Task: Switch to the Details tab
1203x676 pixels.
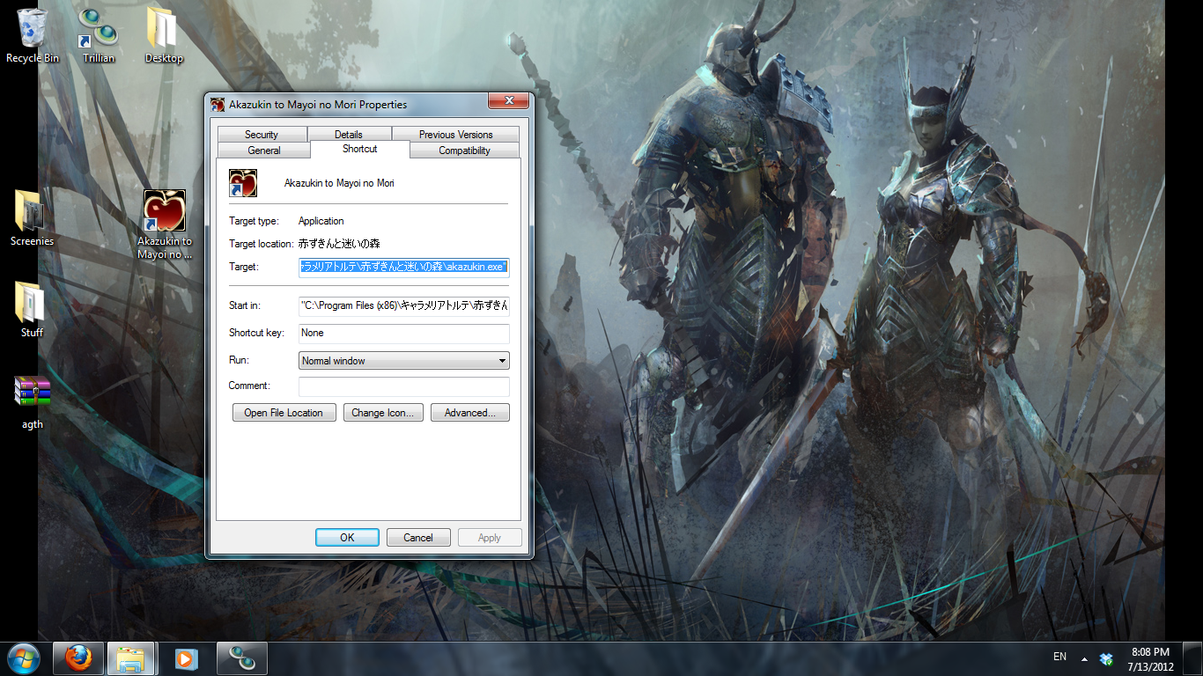Action: 348,134
